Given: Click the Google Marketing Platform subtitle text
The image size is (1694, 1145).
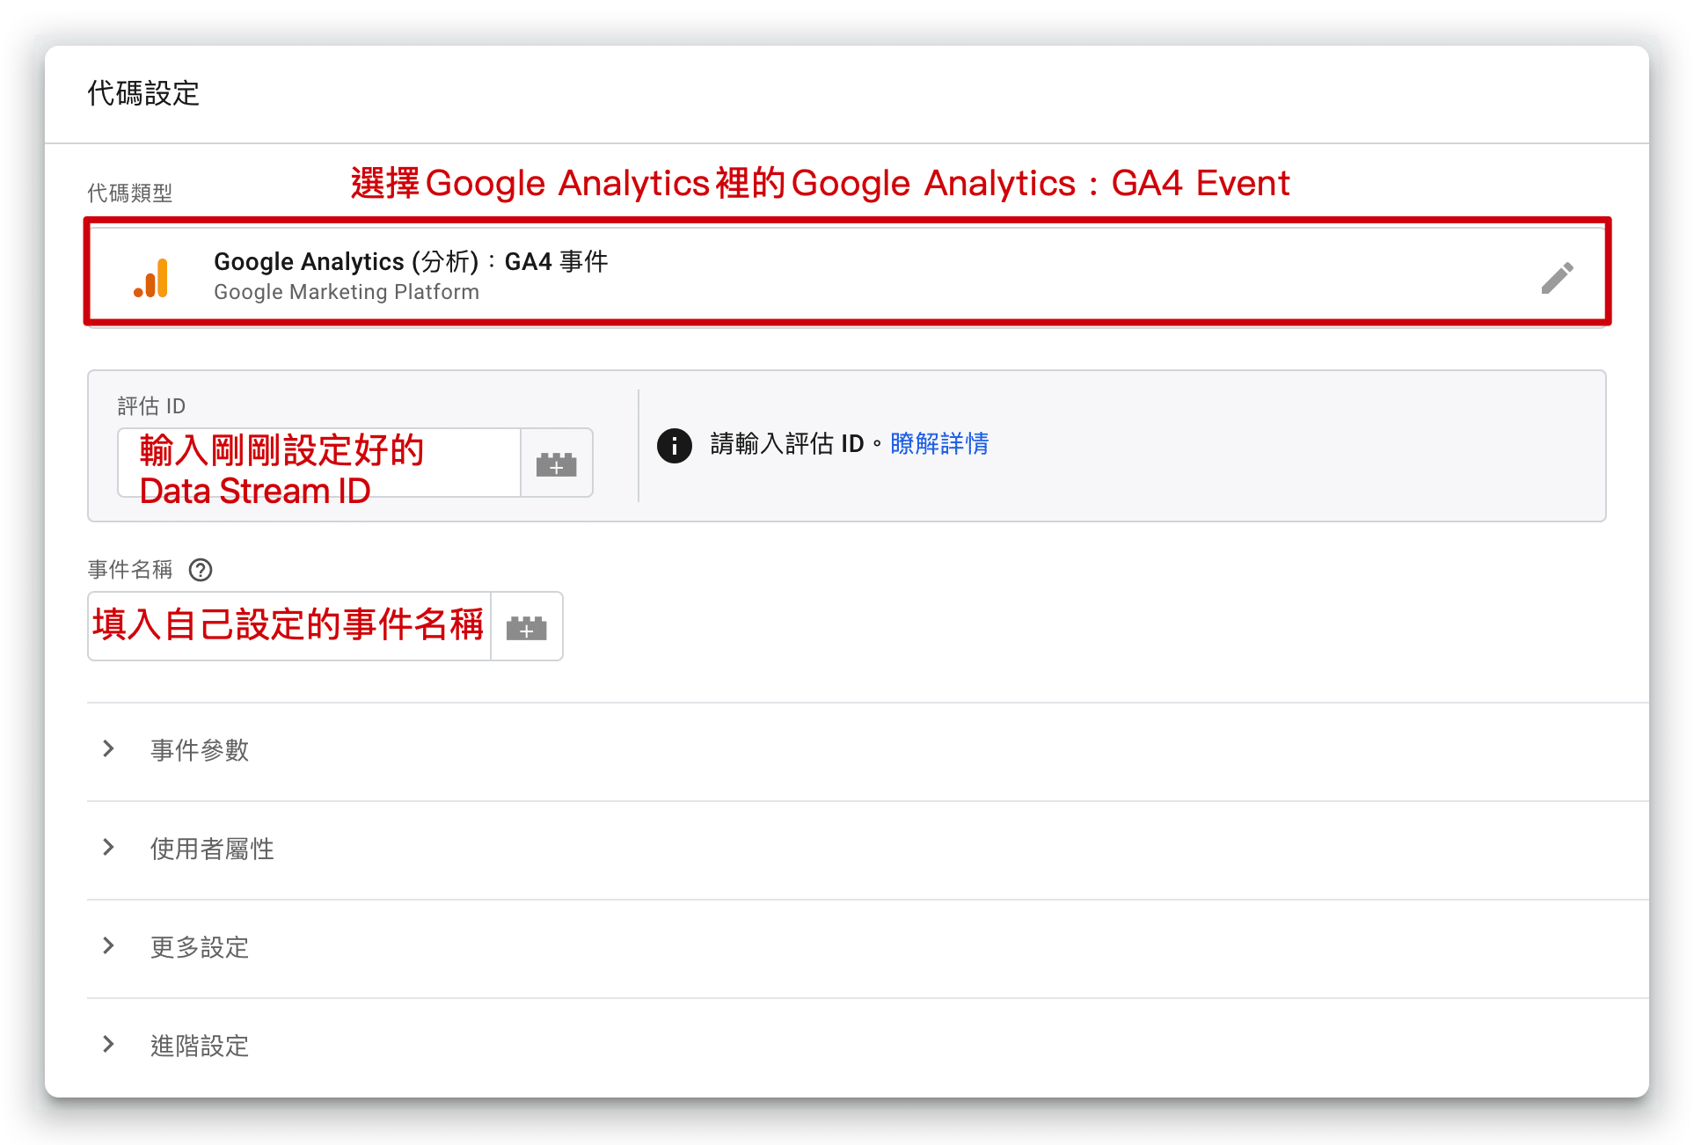Looking at the screenshot, I should point(347,292).
